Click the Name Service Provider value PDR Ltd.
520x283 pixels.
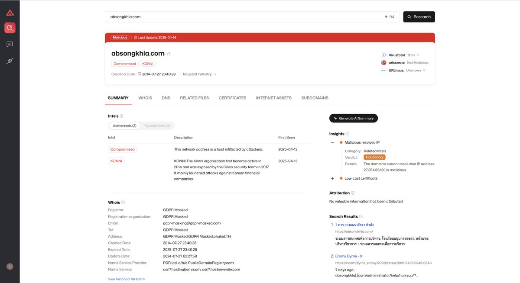tap(198, 263)
